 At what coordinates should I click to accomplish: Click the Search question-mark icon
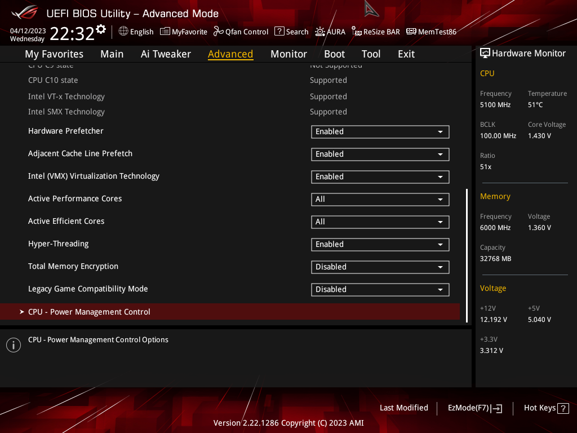click(x=279, y=32)
